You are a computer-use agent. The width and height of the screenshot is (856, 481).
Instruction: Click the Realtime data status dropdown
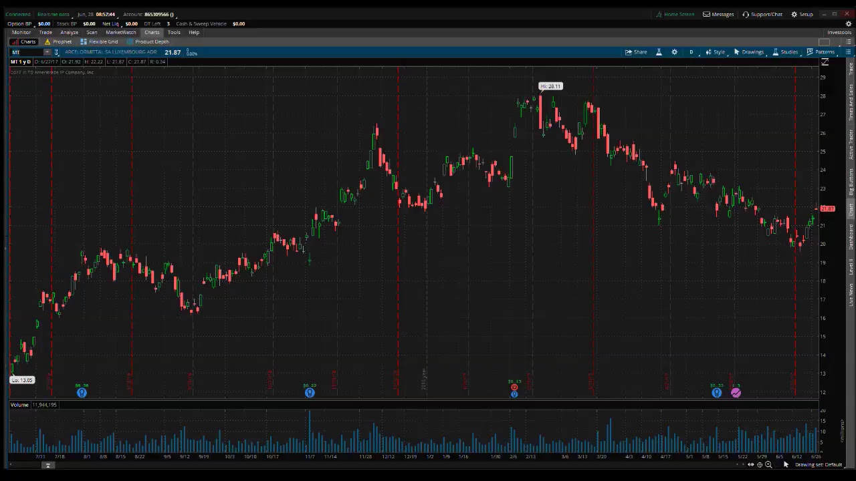(x=53, y=14)
